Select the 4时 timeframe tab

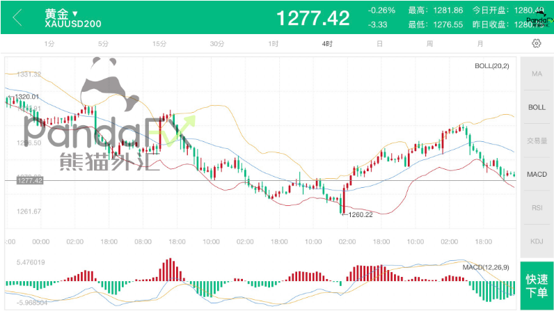(x=327, y=44)
